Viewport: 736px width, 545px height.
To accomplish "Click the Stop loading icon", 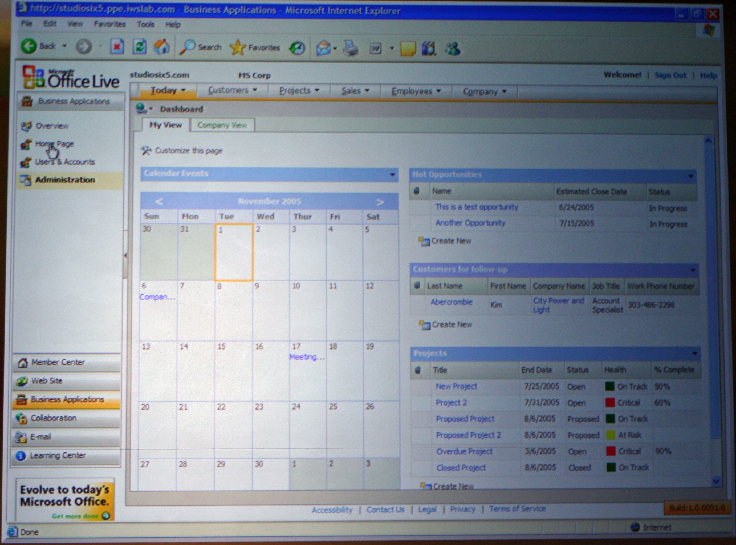I will point(117,47).
